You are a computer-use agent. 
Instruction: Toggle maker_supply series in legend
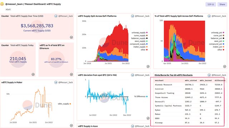[140, 47]
